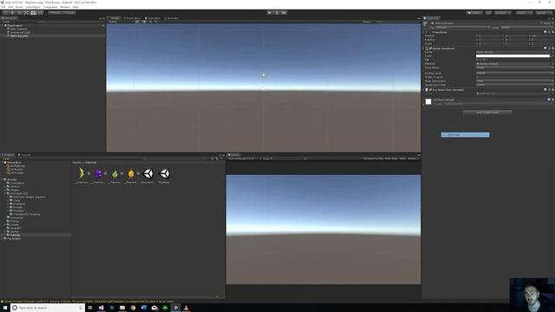Image resolution: width=555 pixels, height=312 pixels.
Task: Open the Sprite Sort Point dropdown
Action: coord(514,85)
